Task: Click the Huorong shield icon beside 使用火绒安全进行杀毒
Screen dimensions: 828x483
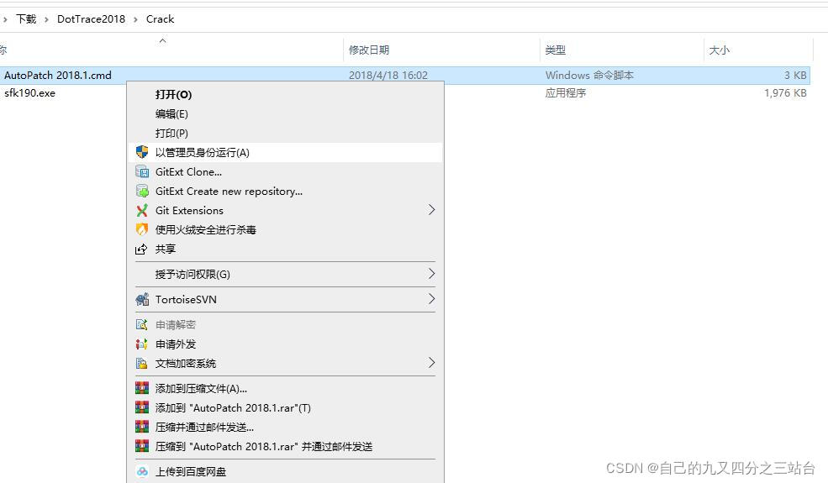Action: tap(141, 229)
